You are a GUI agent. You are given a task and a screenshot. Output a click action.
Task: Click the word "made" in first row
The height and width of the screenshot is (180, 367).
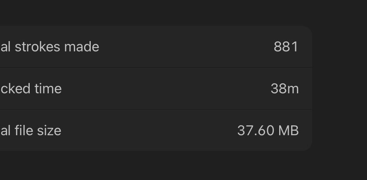[x=82, y=47]
